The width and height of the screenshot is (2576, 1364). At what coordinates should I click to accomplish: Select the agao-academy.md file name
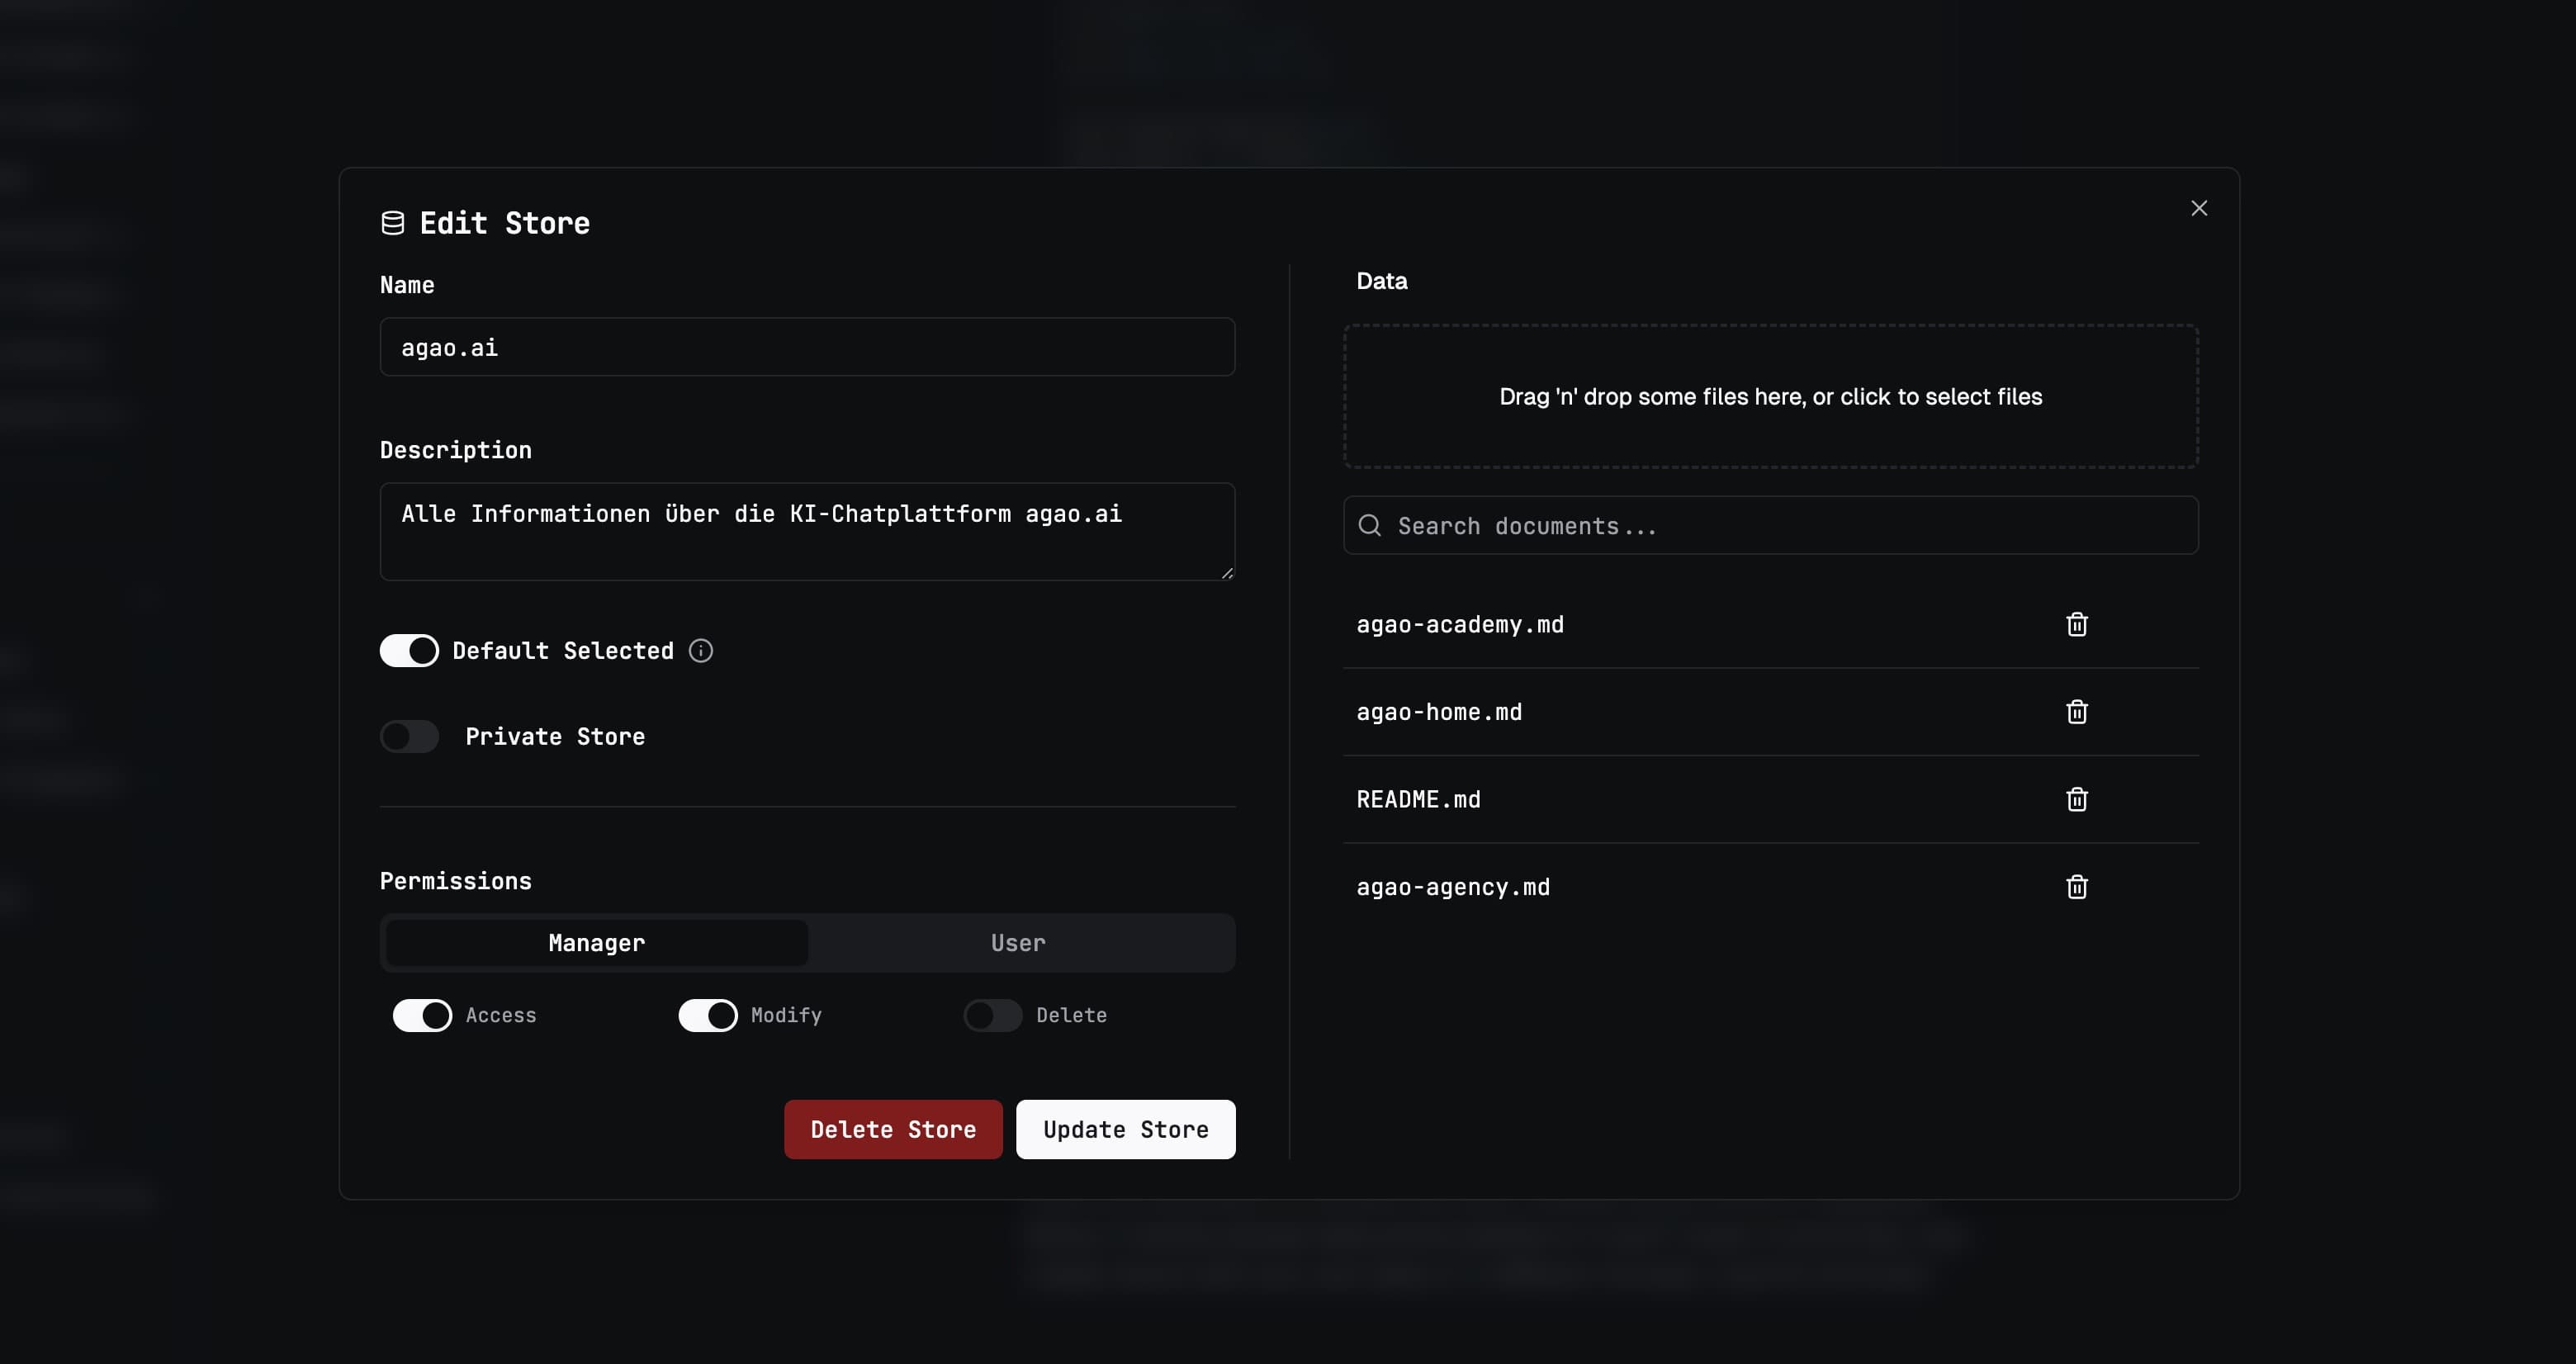(1460, 625)
